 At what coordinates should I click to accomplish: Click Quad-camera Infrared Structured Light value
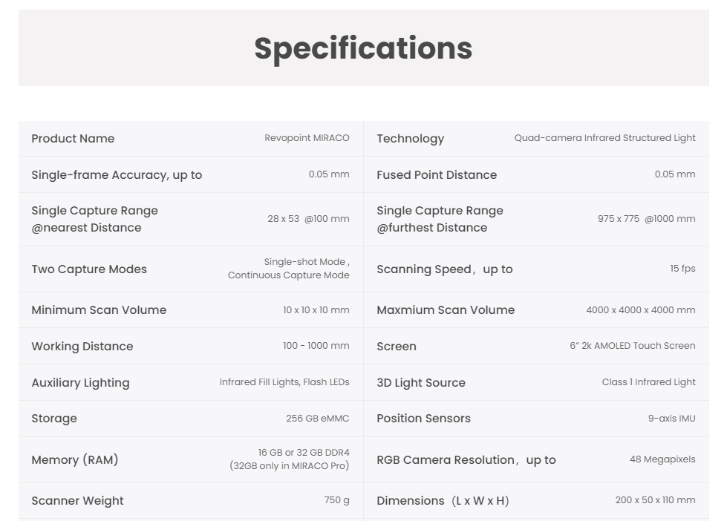pos(604,138)
